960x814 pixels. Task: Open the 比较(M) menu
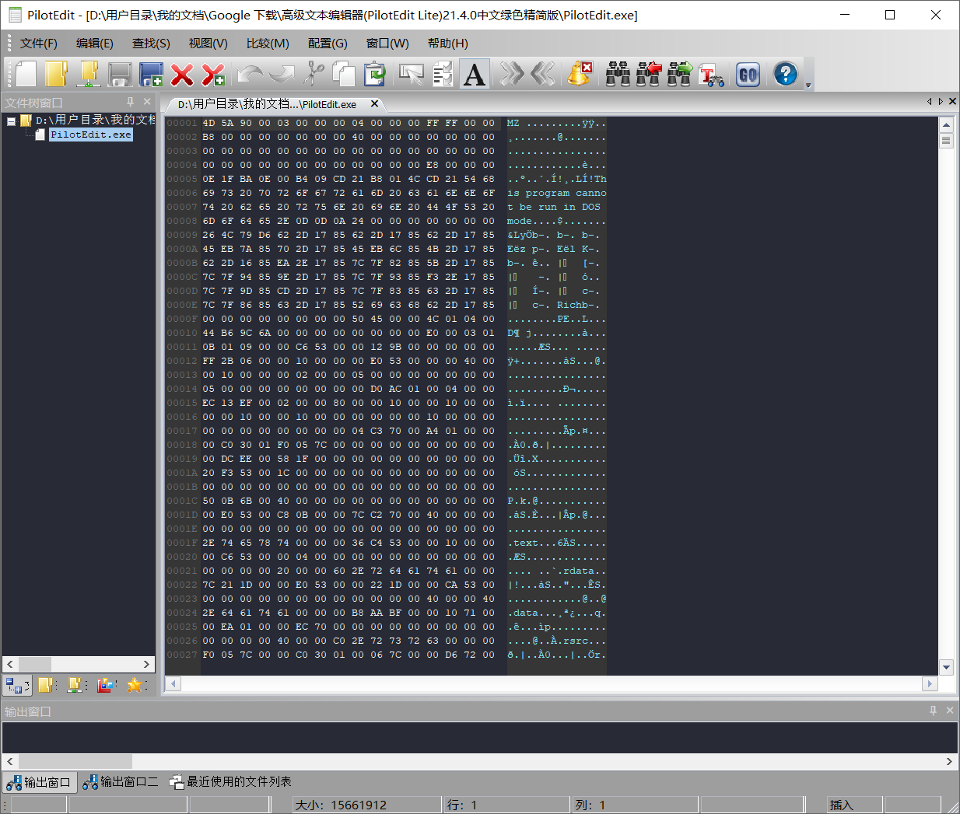[x=268, y=44]
